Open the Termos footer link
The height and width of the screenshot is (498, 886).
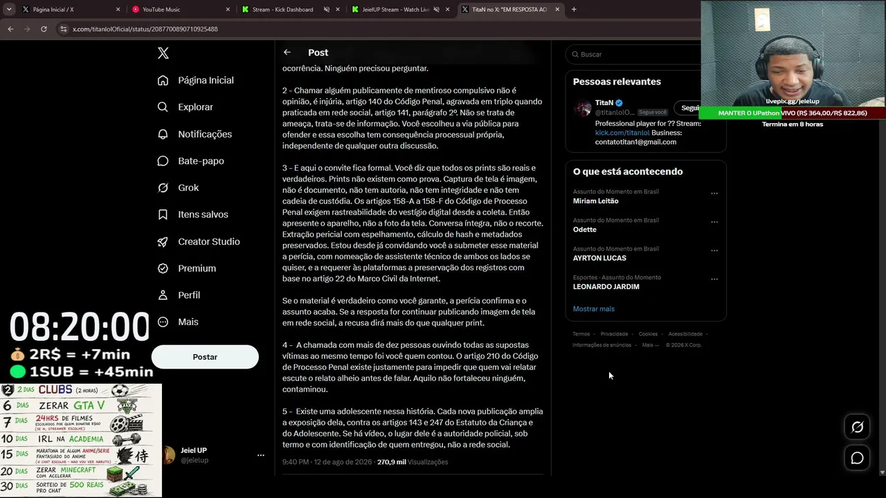581,334
